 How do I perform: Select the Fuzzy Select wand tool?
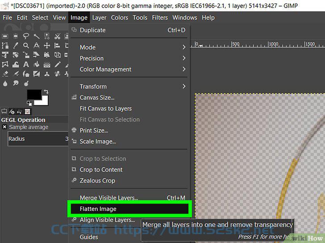coord(37,36)
